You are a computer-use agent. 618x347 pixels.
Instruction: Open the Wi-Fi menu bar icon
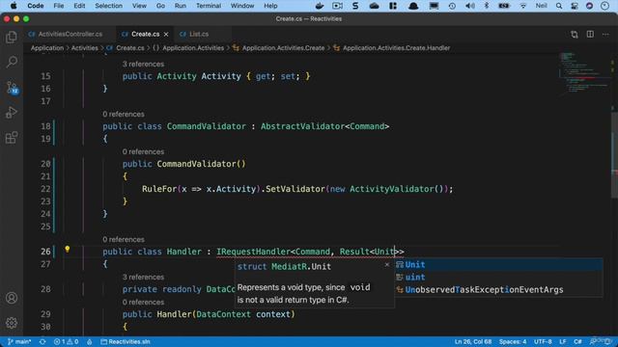[x=523, y=6]
